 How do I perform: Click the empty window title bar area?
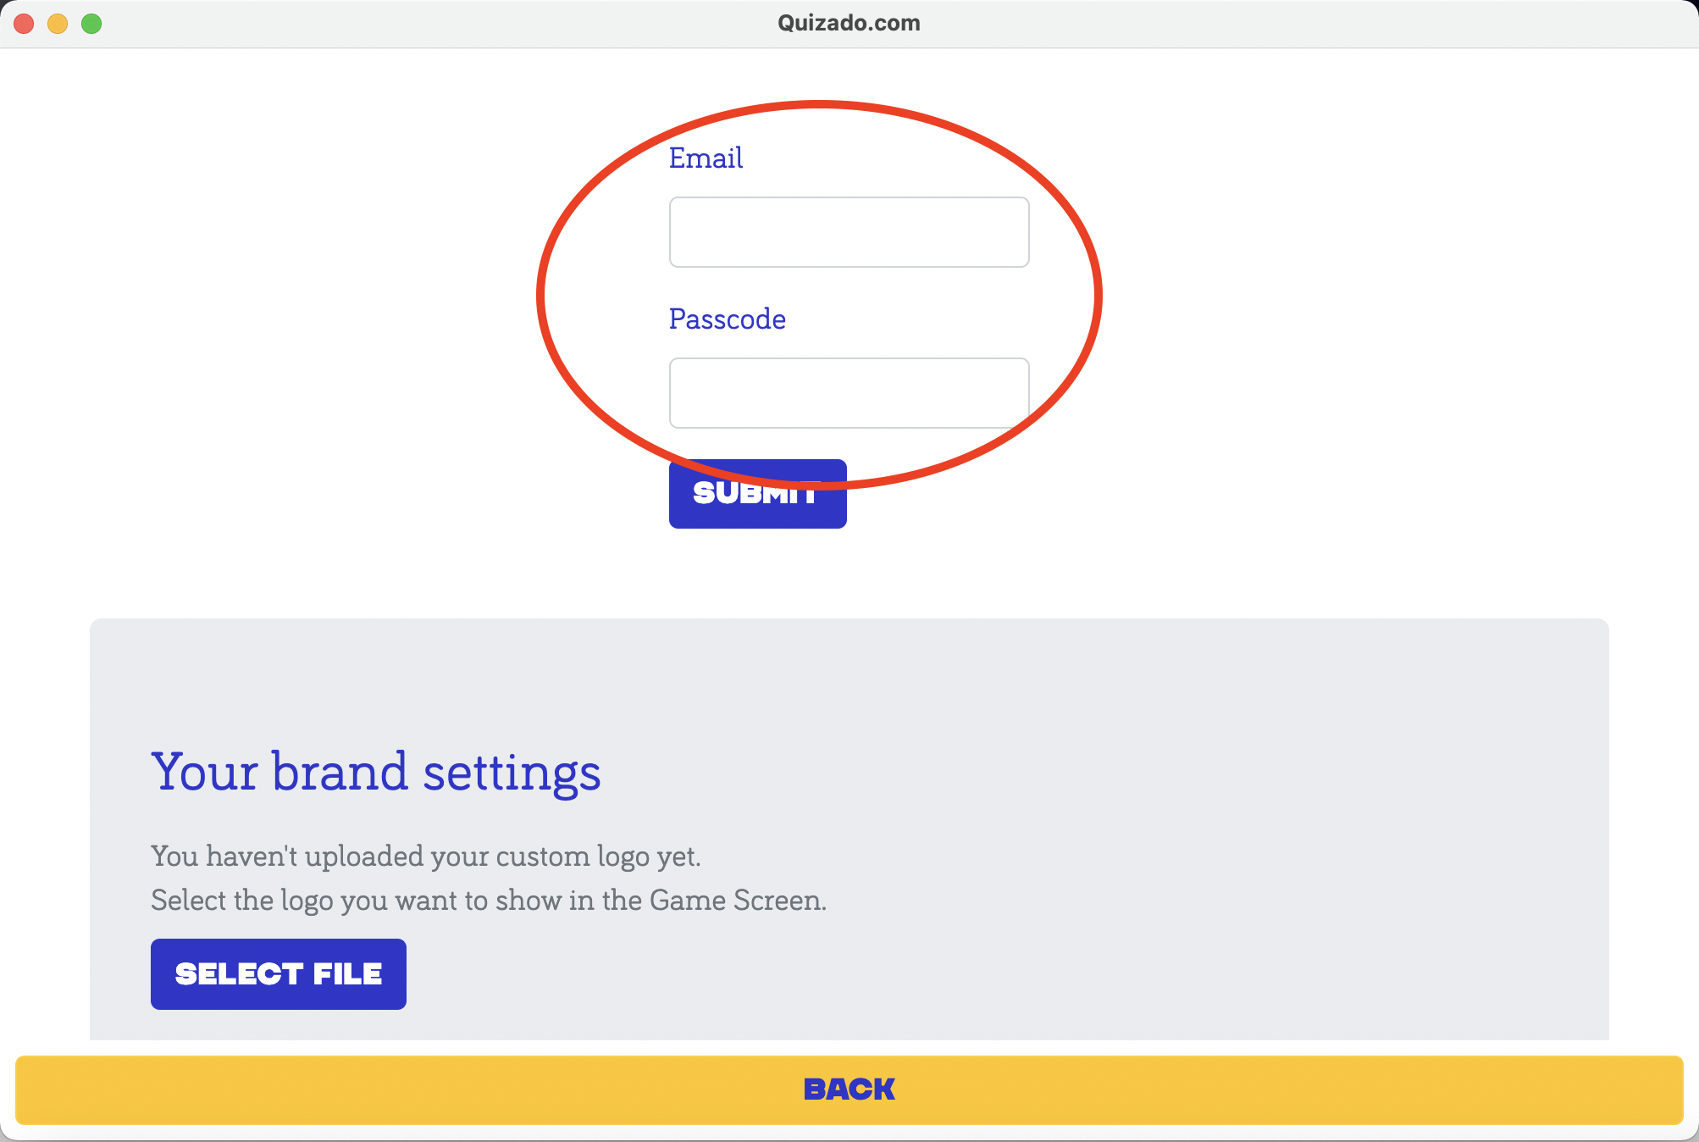click(x=1270, y=23)
